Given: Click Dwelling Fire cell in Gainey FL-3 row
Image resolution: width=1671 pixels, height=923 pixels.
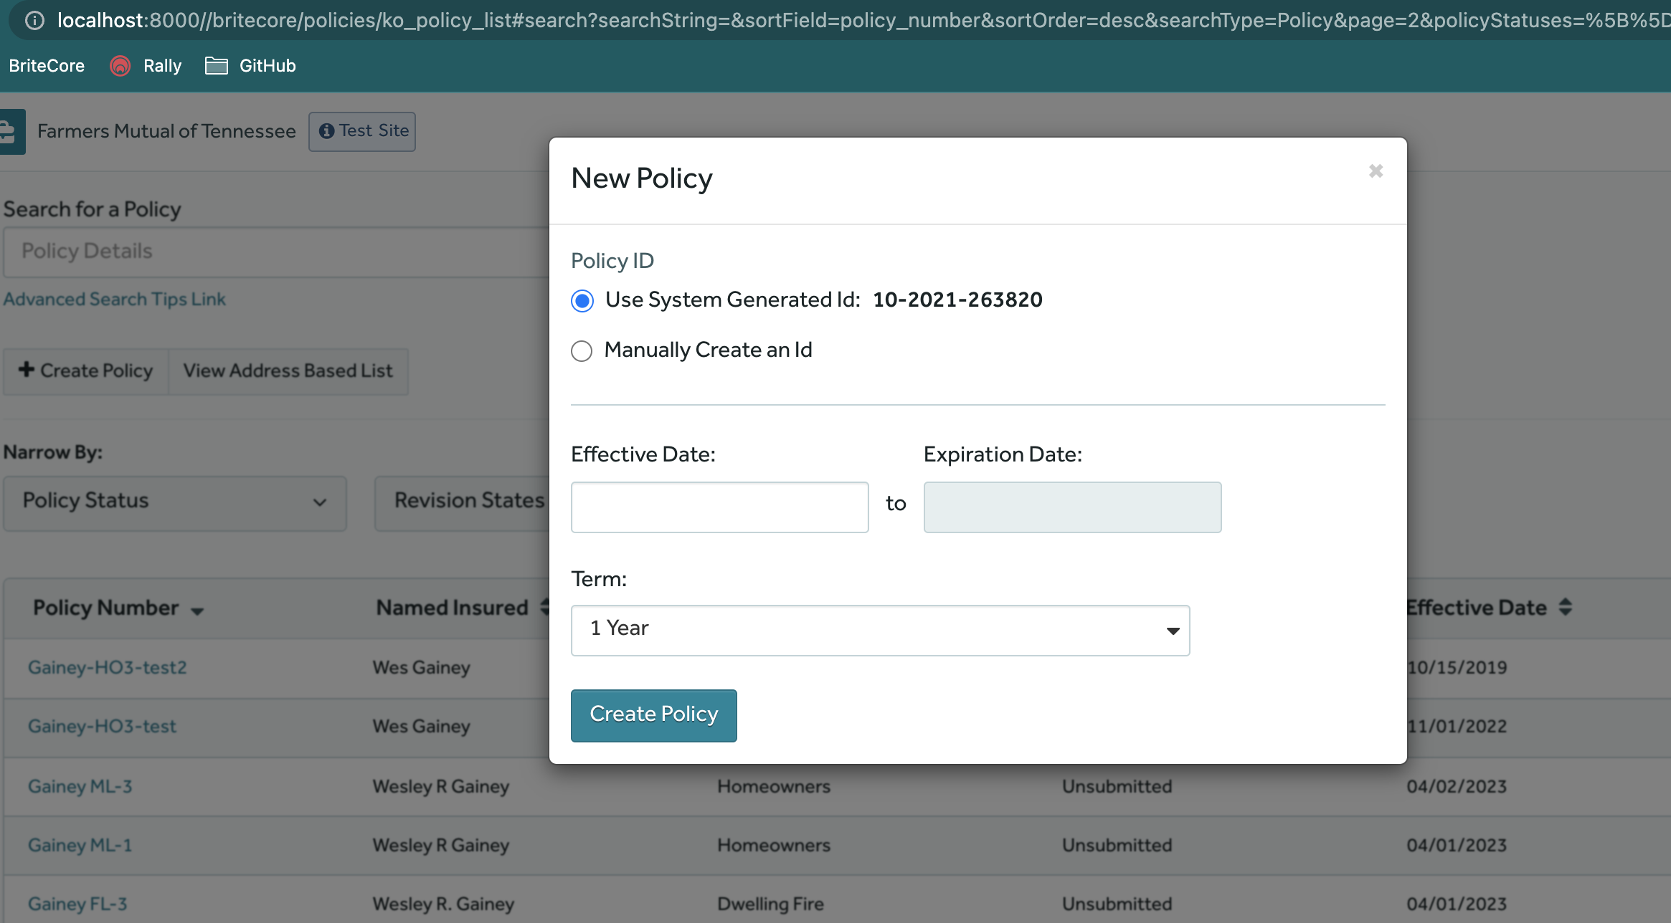Looking at the screenshot, I should click(x=771, y=904).
